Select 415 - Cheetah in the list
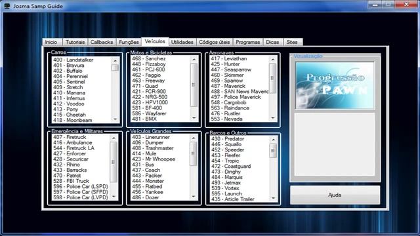Screen dimensions: 420x236 (70, 115)
